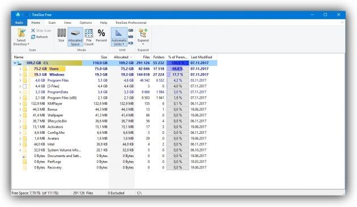This screenshot has width=357, height=207.
Task: Click the 0 Excluded status entry
Action: (x=116, y=193)
